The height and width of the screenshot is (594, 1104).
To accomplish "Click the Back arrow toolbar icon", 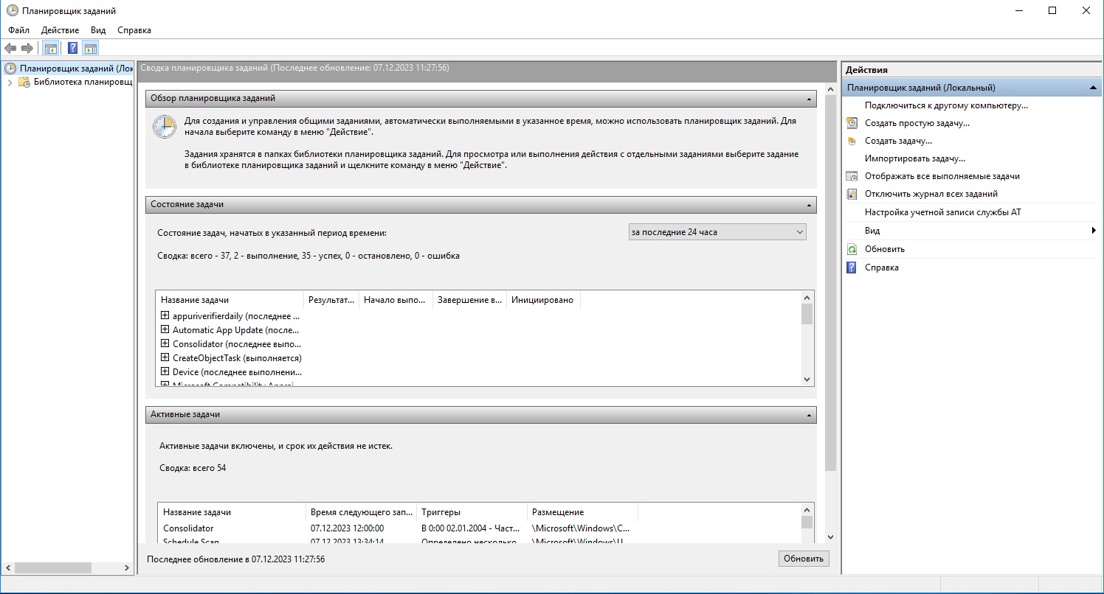I will click(x=11, y=49).
